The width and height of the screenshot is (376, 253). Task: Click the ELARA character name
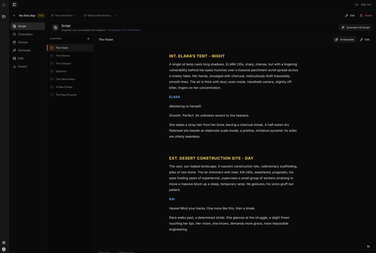[174, 97]
